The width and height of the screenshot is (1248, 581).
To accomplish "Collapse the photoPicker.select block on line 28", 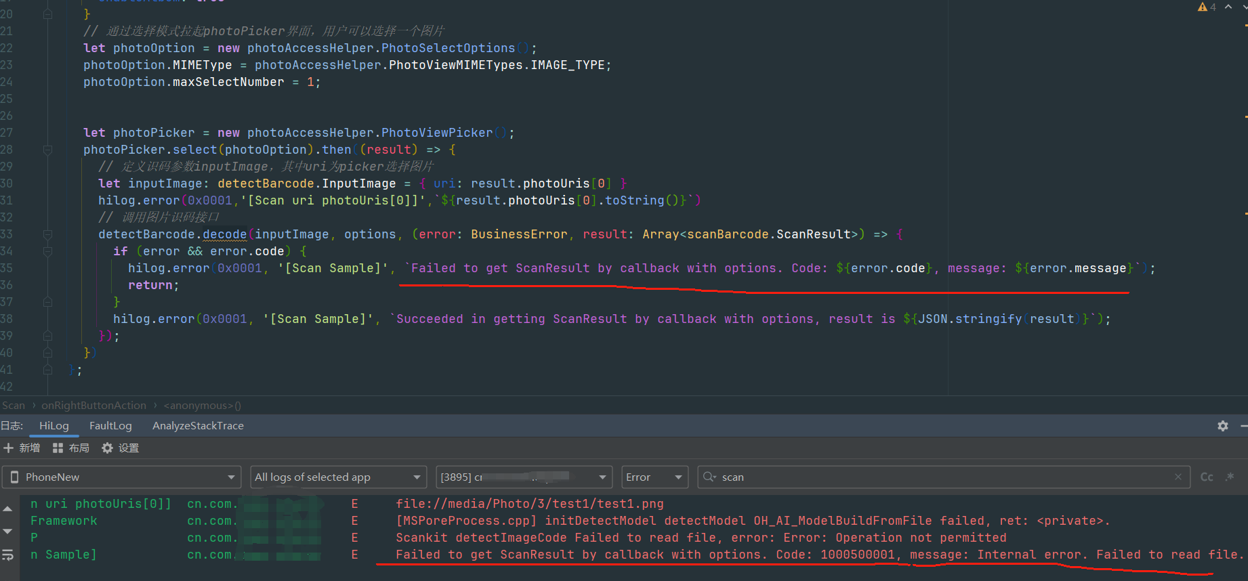I will point(47,150).
